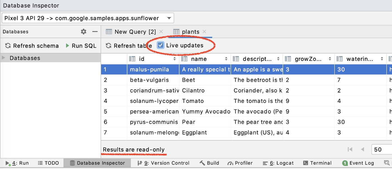
Task: Open the Databases panel settings gear
Action: (x=83, y=32)
